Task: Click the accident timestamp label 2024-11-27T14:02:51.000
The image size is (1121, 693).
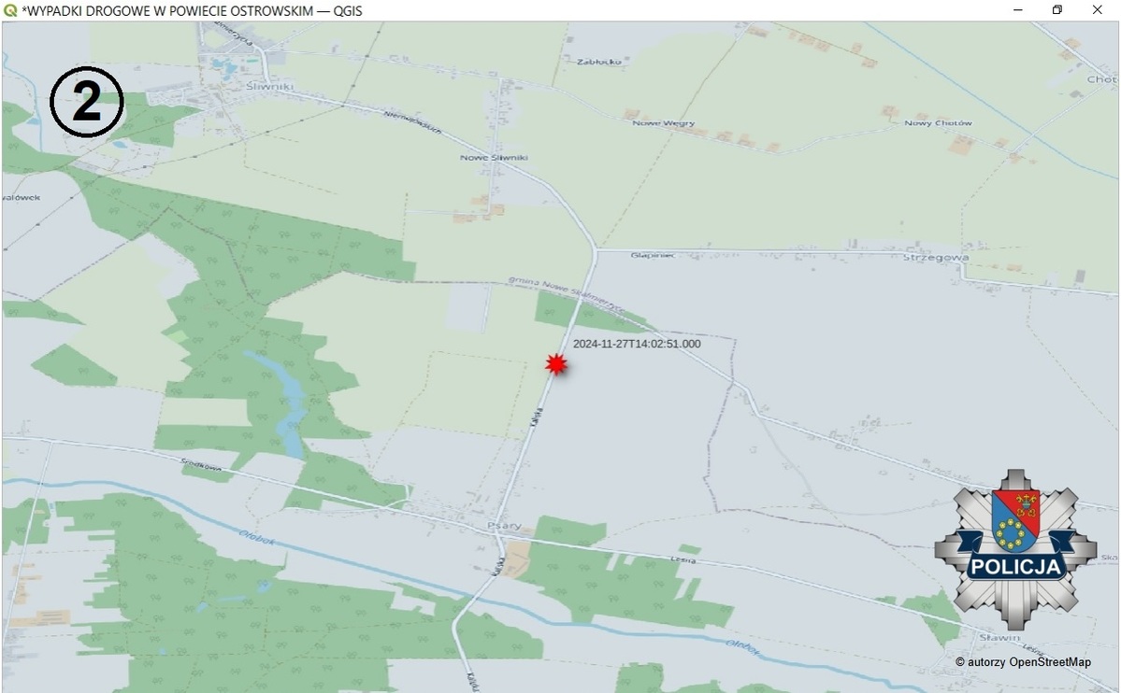Action: tap(637, 344)
